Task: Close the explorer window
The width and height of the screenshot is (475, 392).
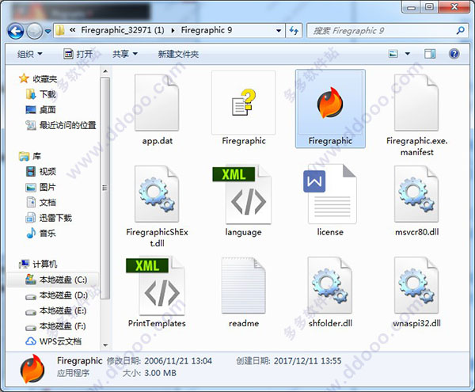Action: click(x=454, y=7)
